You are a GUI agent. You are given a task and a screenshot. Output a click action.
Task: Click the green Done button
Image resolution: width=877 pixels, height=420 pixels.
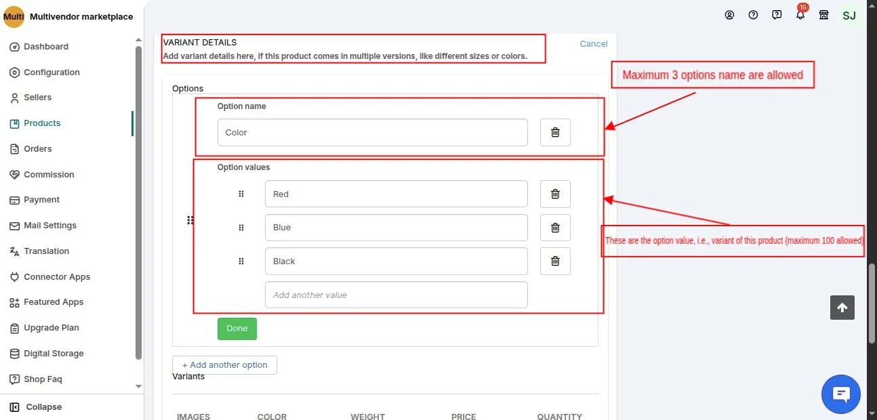pyautogui.click(x=237, y=329)
